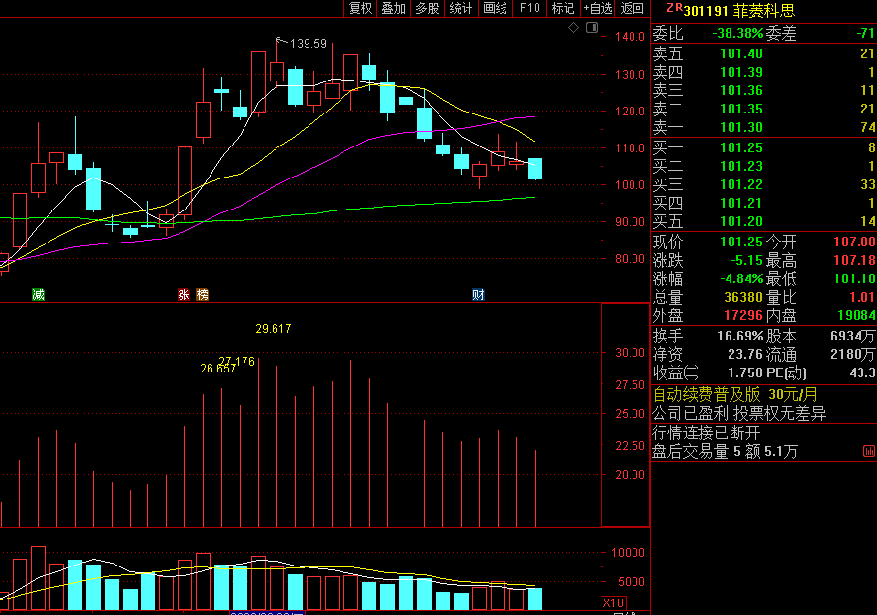The height and width of the screenshot is (615, 877).
Task: Toggle the side panel icon near price axis
Action: coord(592,28)
